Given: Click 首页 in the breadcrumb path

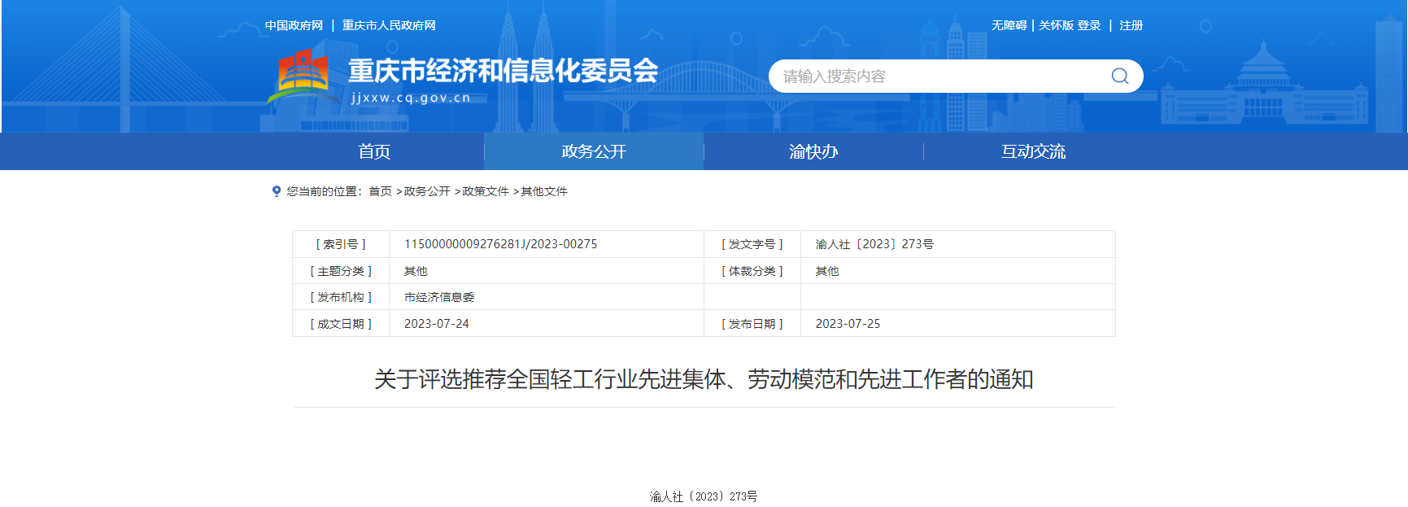Looking at the screenshot, I should tap(380, 191).
